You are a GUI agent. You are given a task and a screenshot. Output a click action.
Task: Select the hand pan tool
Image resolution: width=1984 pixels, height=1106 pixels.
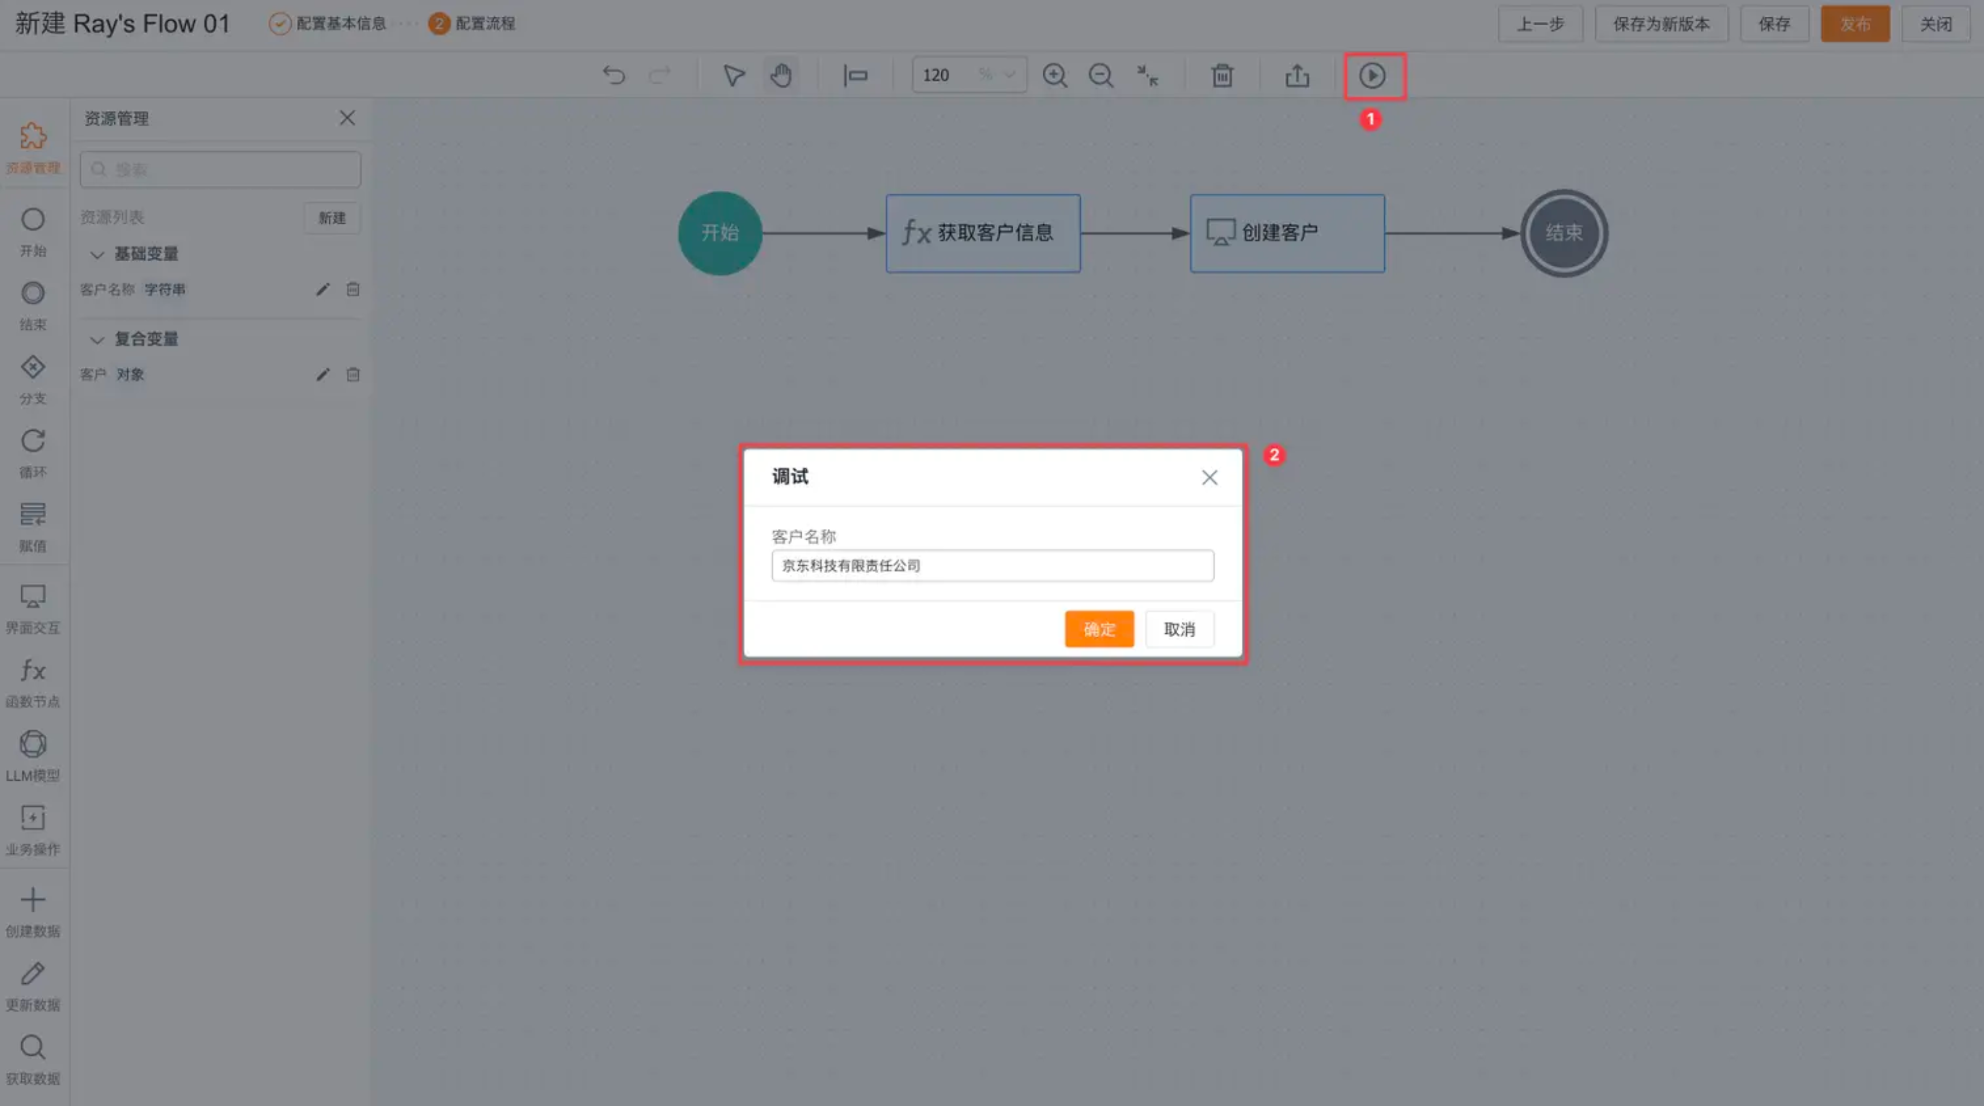(781, 76)
